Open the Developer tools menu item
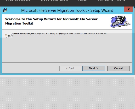The image size is (135, 109). 54,0
